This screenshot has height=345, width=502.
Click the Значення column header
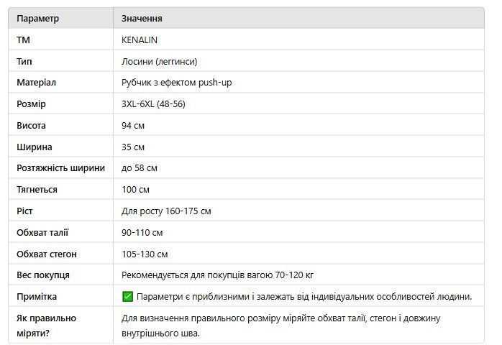click(x=142, y=19)
